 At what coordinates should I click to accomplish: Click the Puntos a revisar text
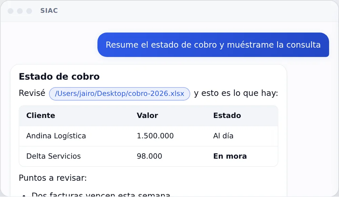53,178
